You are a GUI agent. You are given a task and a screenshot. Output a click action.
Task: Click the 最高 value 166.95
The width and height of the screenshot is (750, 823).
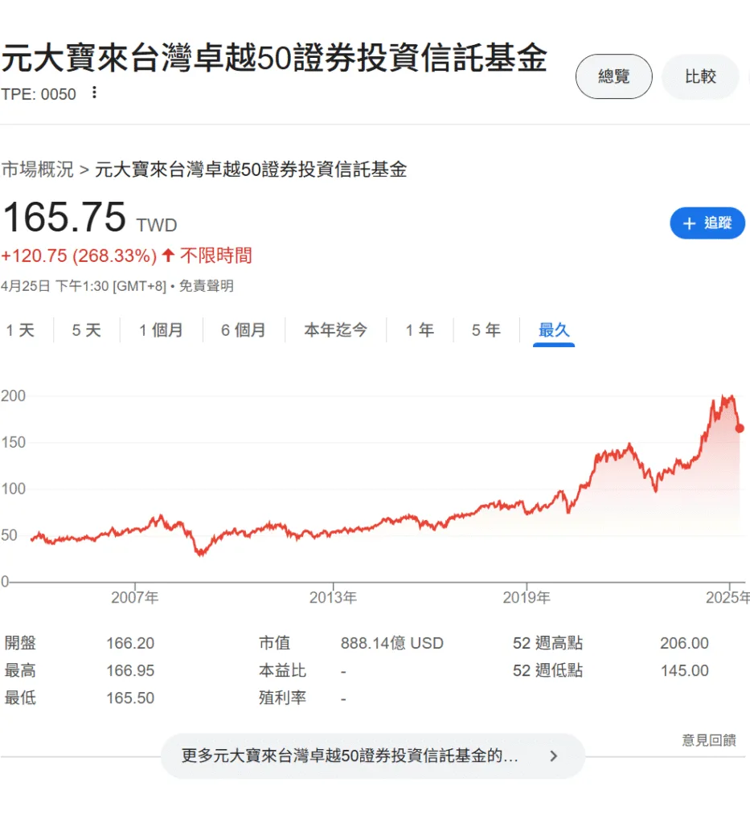point(130,670)
